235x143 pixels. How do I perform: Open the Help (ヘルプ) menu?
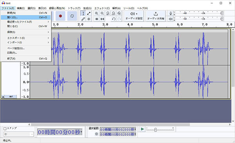tap(143, 8)
